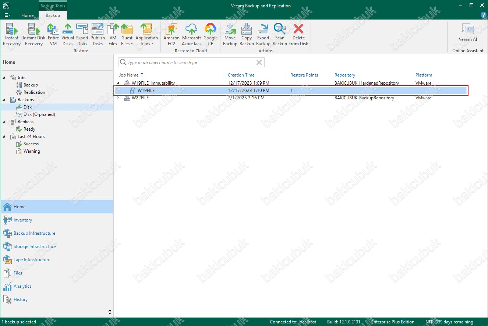Screen dimensions: 488x326
Task: Click the Enterprise Plus Edition status text
Action: [393, 322]
